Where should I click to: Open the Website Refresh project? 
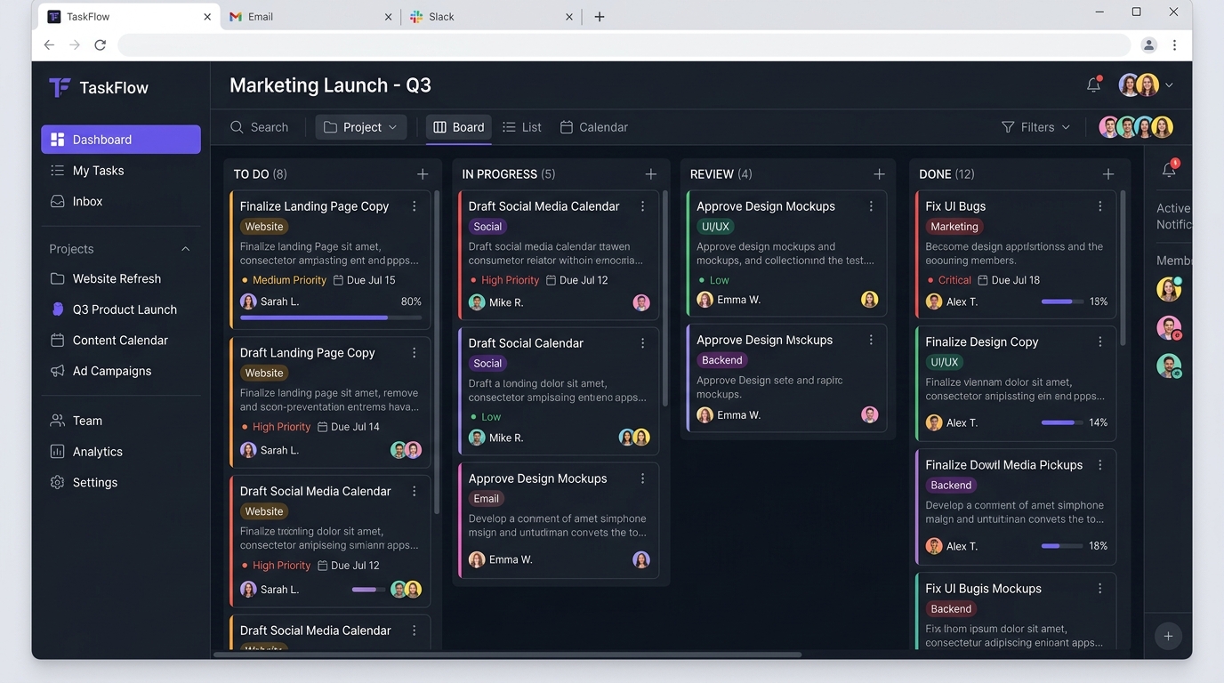[121, 279]
